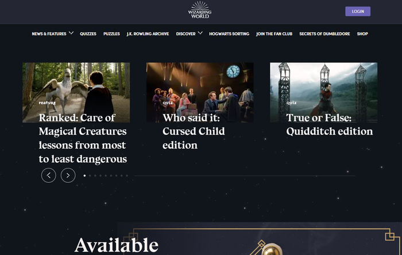Go to the Quizzes page
Image resolution: width=402 pixels, height=255 pixels.
click(x=88, y=34)
